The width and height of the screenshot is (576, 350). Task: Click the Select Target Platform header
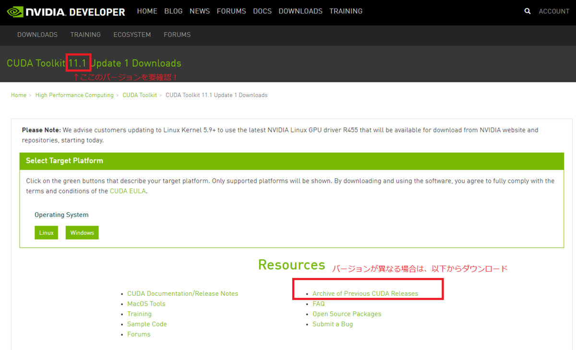coord(292,161)
